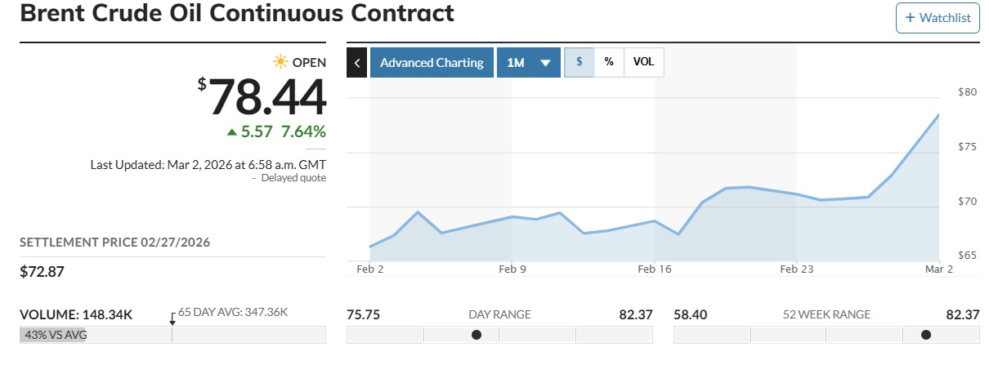Click the Feb 23 date on chart axis
The image size is (989, 365).
(x=796, y=268)
